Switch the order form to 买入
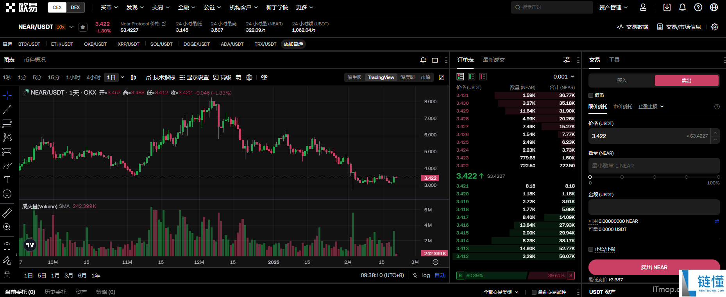The height and width of the screenshot is (297, 726). pos(622,81)
